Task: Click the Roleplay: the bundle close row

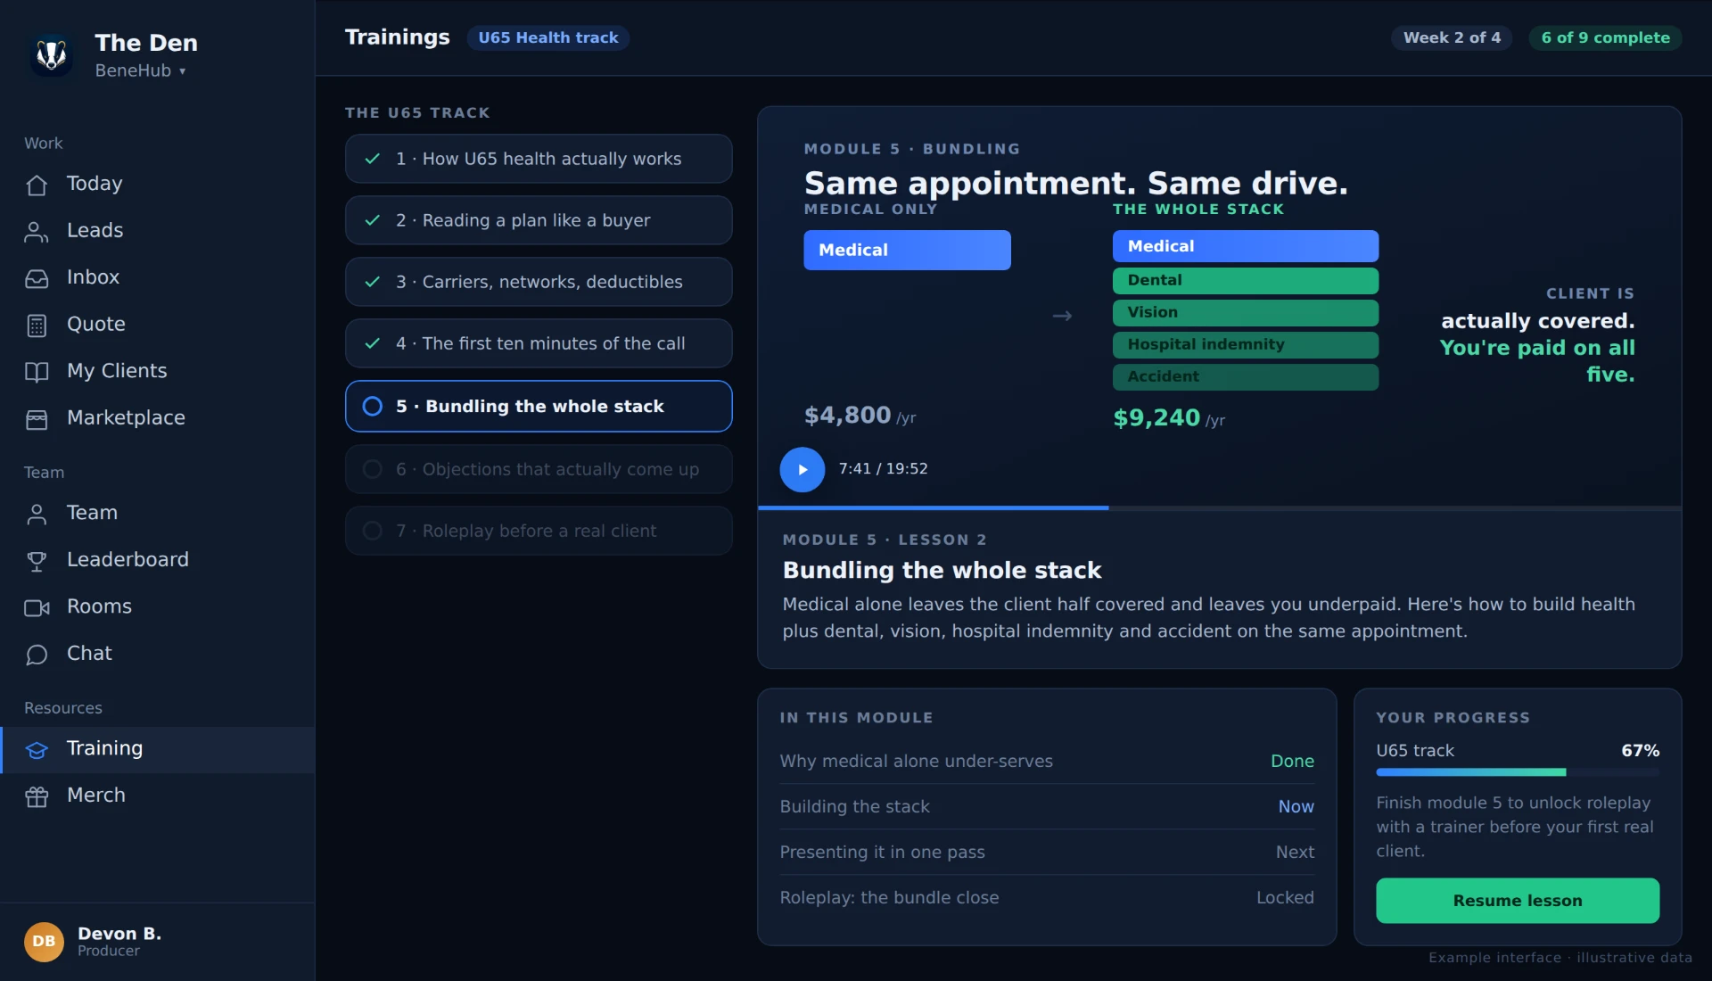Action: tap(1047, 897)
